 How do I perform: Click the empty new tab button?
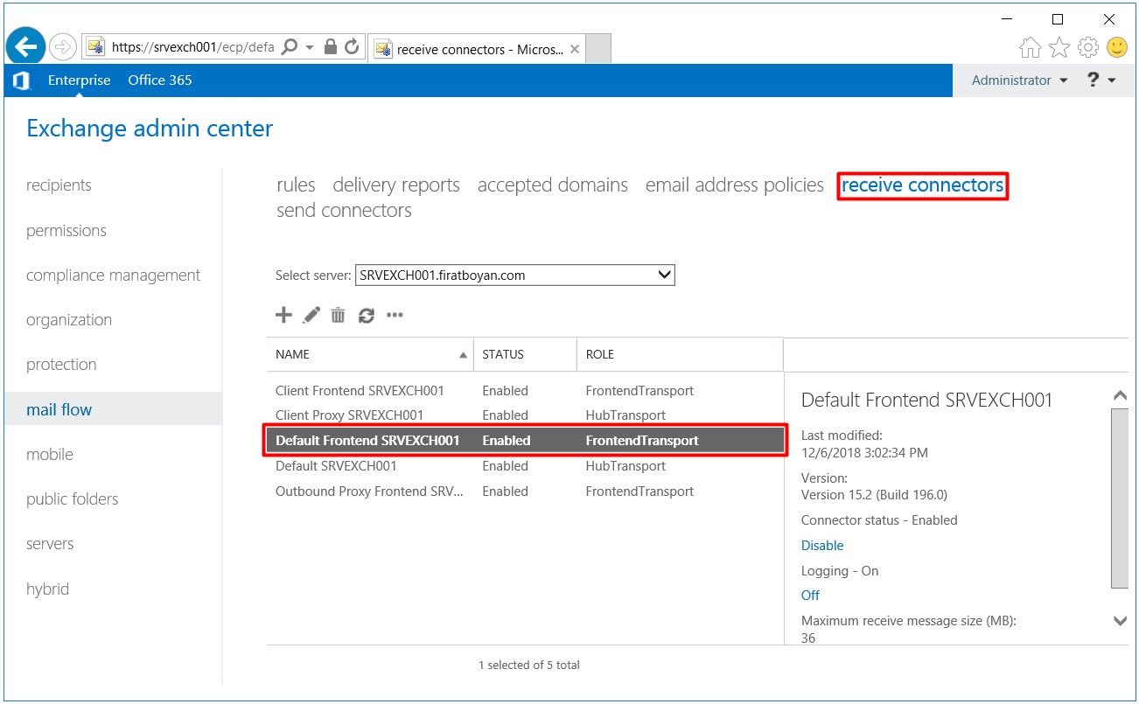tap(597, 49)
